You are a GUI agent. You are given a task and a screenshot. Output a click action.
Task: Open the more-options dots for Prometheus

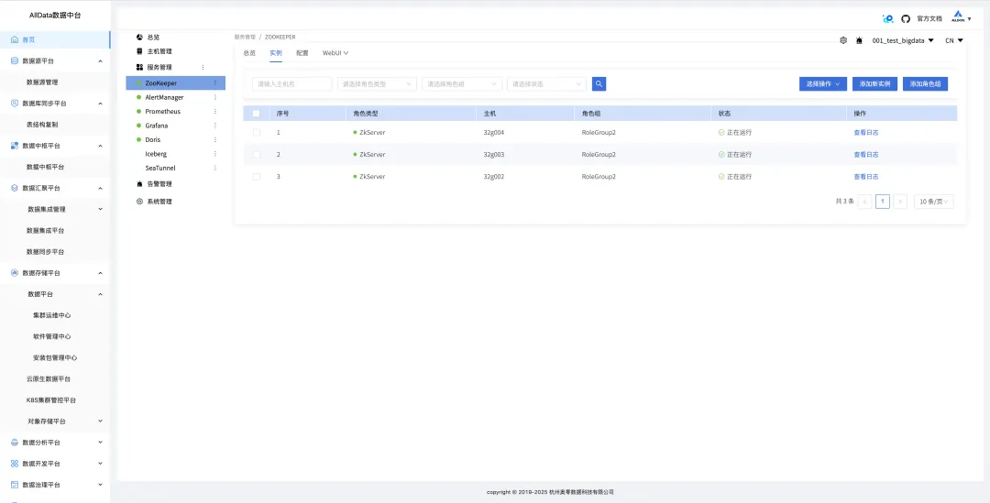coord(214,111)
